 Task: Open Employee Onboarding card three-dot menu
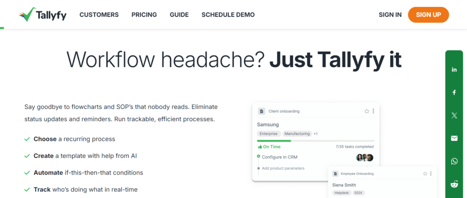[x=431, y=173]
